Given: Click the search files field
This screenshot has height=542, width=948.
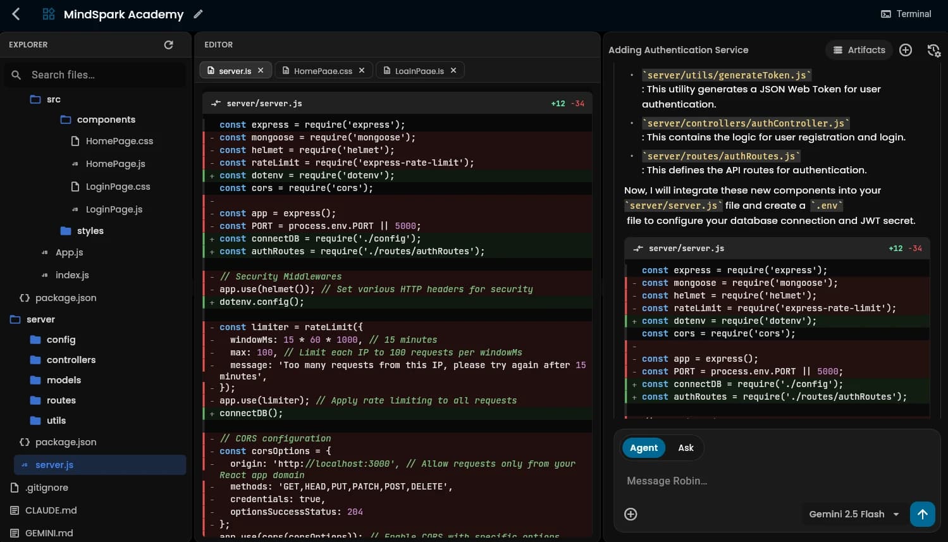Looking at the screenshot, I should pyautogui.click(x=95, y=75).
